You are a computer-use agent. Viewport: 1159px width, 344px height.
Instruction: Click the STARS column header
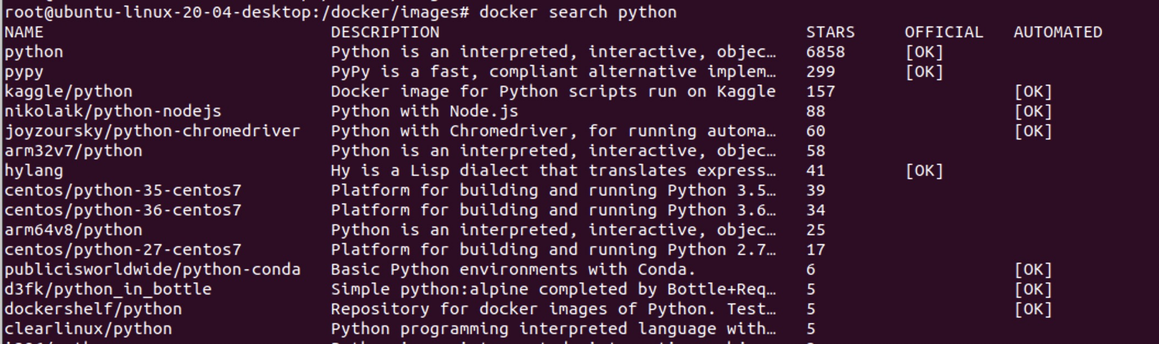click(830, 32)
